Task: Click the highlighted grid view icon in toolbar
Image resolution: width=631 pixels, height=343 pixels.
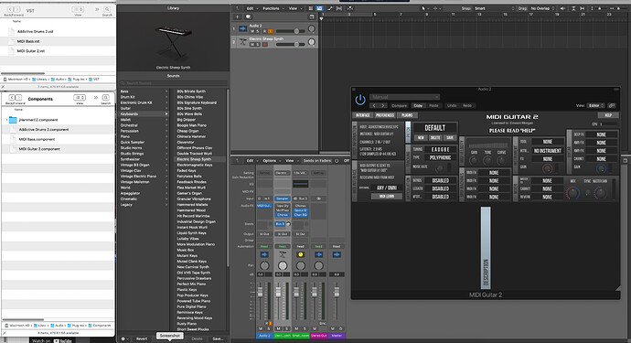Action: 319,8
